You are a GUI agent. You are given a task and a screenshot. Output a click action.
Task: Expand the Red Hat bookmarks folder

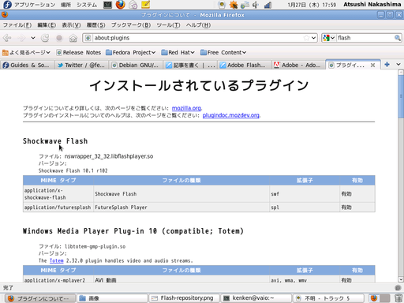pos(178,53)
